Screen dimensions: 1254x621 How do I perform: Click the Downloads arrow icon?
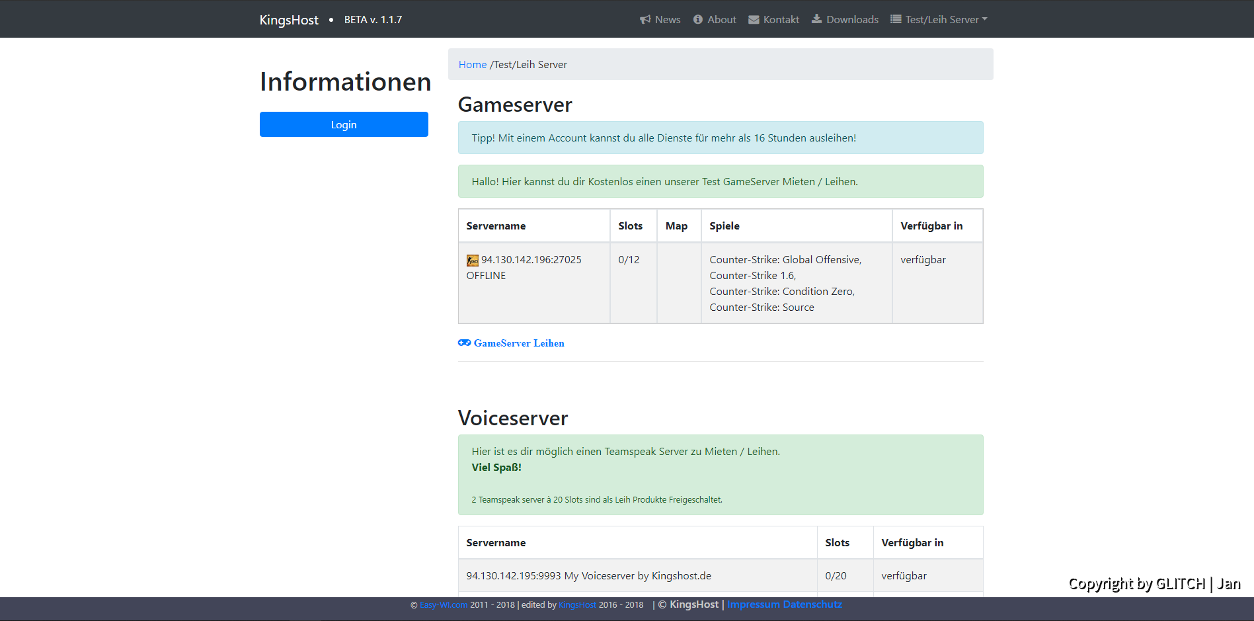817,19
